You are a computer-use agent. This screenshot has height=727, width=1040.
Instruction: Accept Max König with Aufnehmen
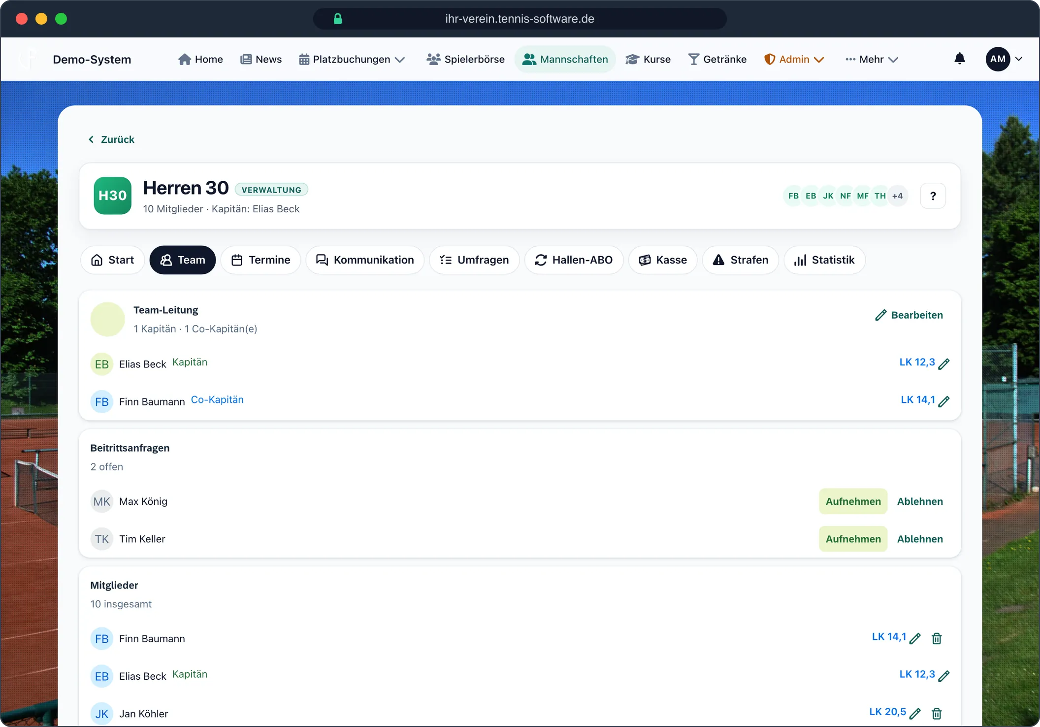[x=853, y=501]
